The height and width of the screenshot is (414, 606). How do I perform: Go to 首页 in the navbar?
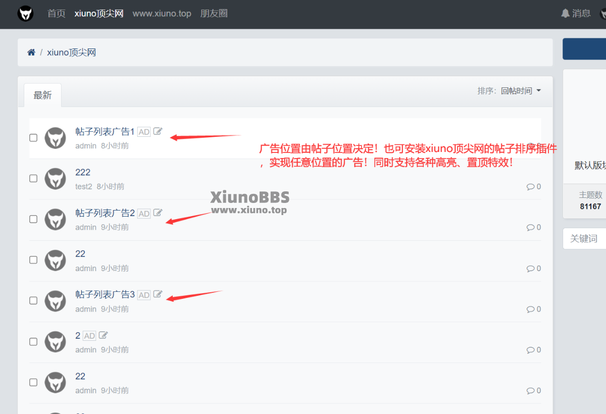[57, 14]
